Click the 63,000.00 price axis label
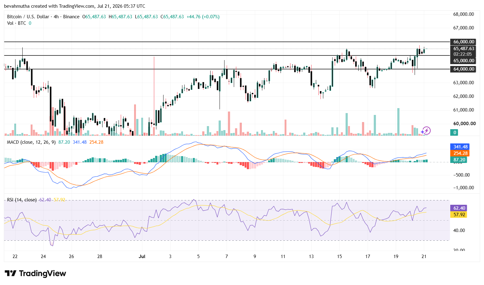This screenshot has height=285, width=484. click(x=464, y=83)
